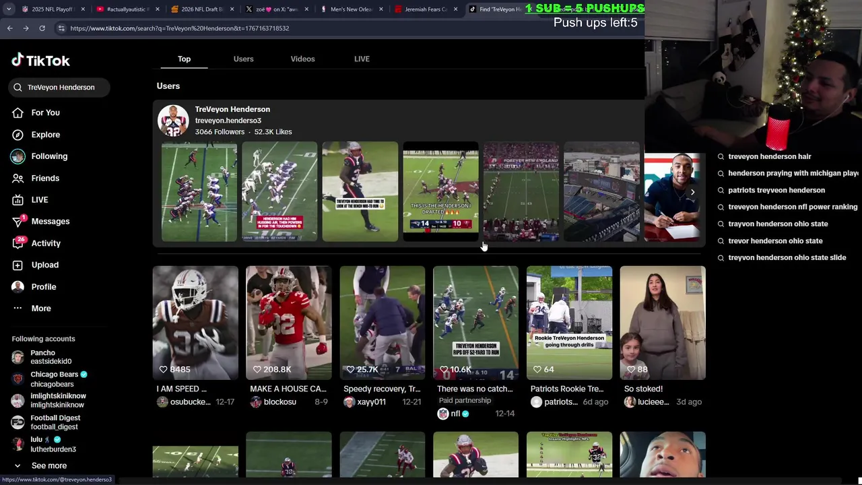Select suggestion 'treyvon henderson ohio state slide'

(787, 257)
